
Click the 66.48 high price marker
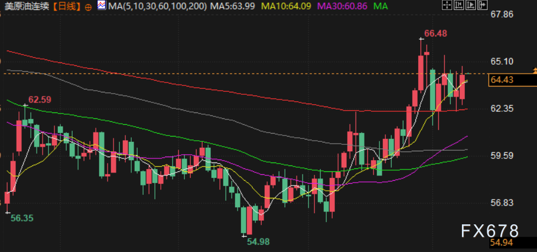(435, 34)
